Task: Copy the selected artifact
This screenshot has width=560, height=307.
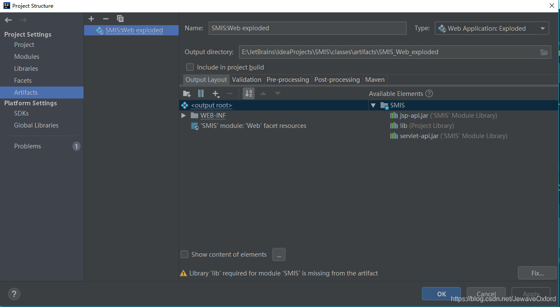Action: (120, 19)
